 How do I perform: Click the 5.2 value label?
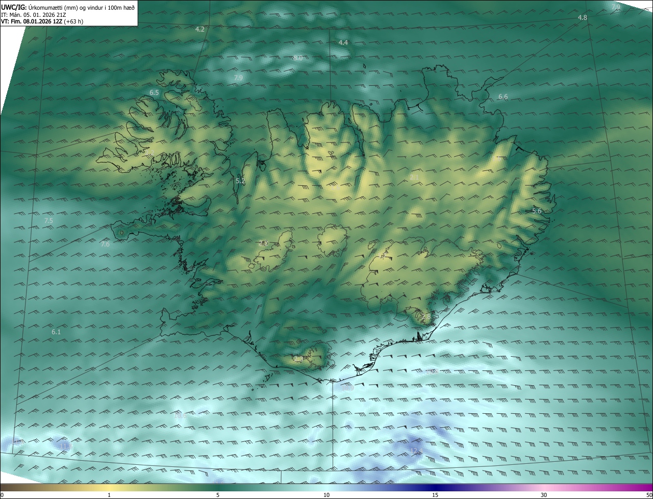tap(241, 181)
